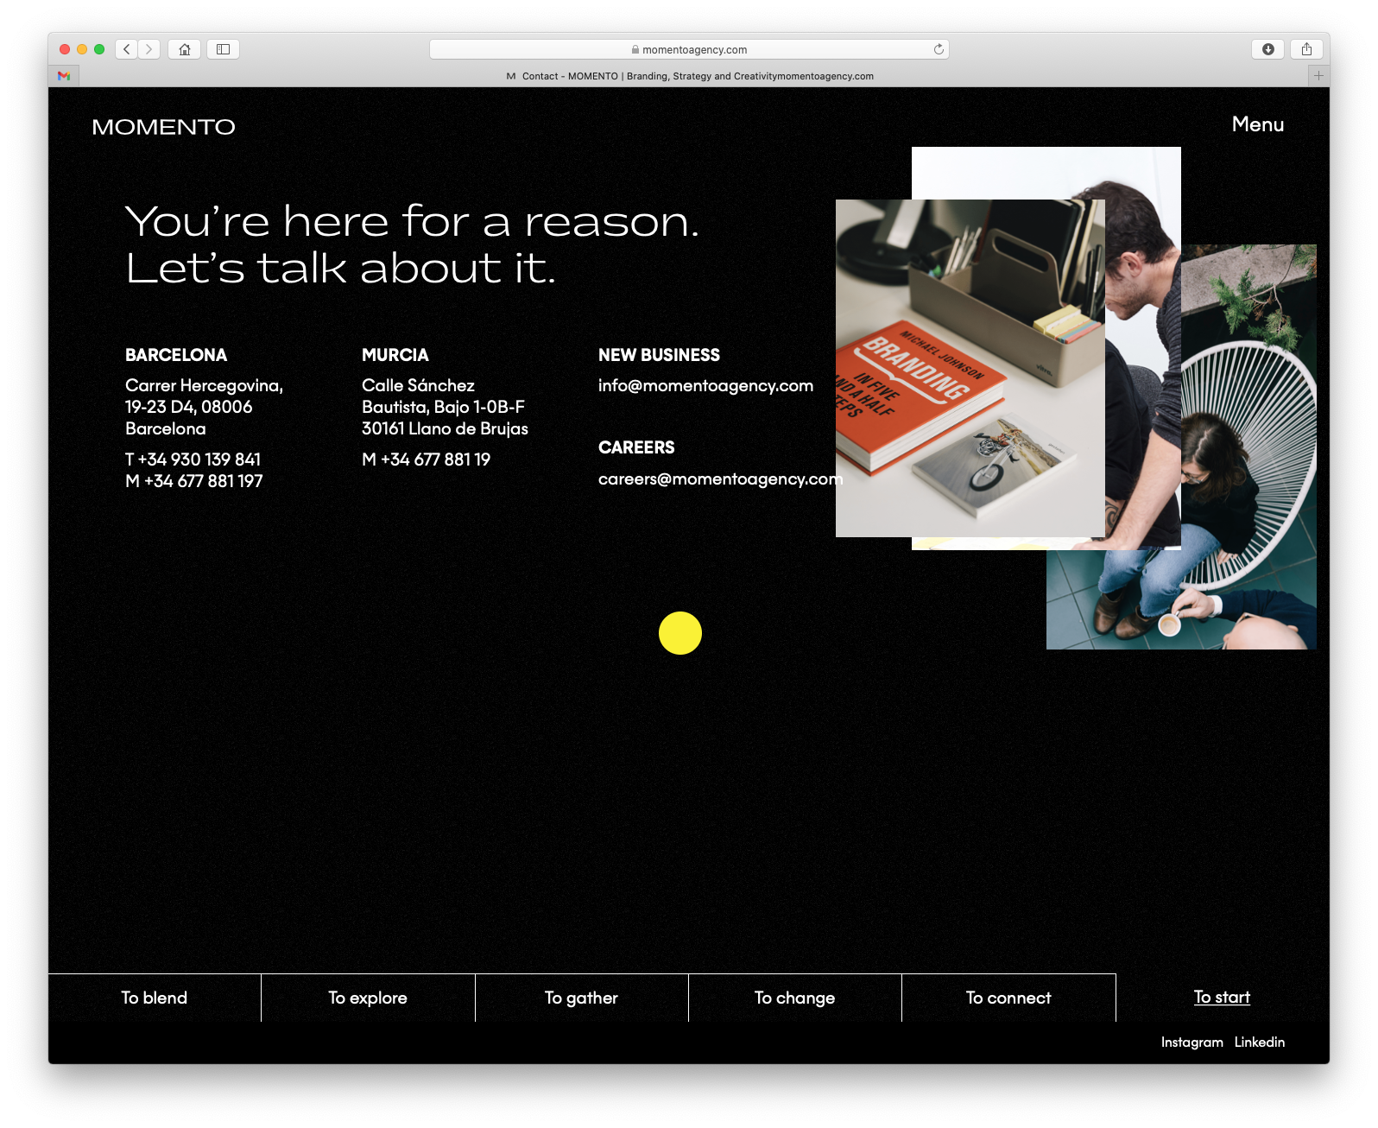Email info@momentoagency.com
1378x1128 pixels.
click(705, 385)
